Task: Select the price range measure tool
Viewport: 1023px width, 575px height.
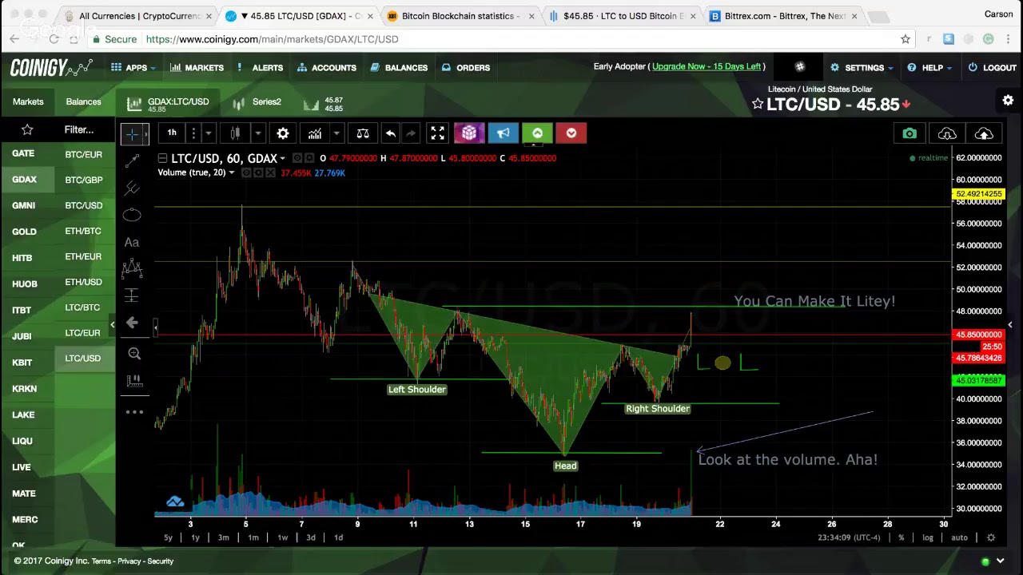Action: click(x=133, y=295)
